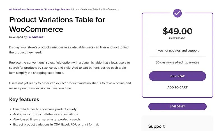Click "1 year of updates and support"
Viewport: 224px width, 131px height.
click(x=177, y=51)
